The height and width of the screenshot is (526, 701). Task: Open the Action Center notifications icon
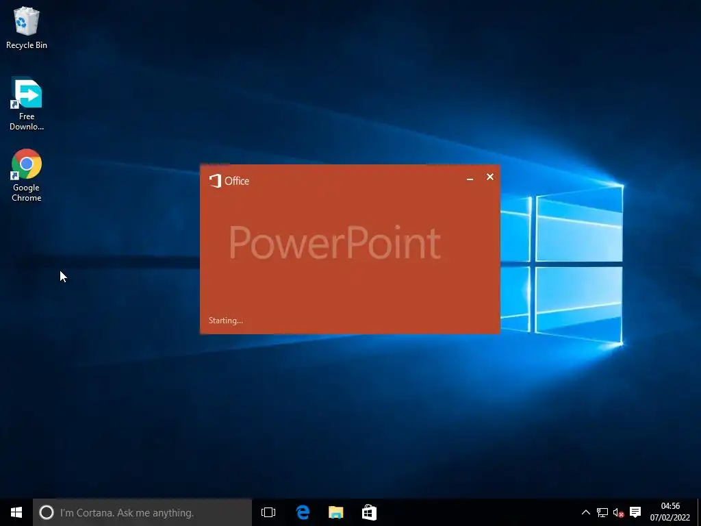(635, 512)
